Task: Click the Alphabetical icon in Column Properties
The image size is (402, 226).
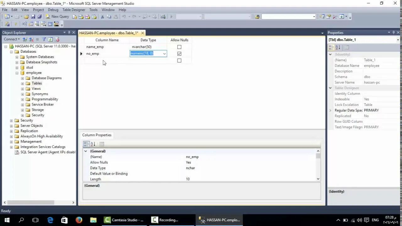Action: click(x=93, y=144)
